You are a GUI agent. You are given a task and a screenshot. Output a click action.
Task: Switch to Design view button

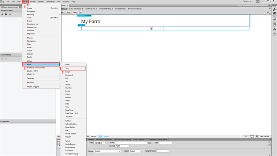point(75,12)
